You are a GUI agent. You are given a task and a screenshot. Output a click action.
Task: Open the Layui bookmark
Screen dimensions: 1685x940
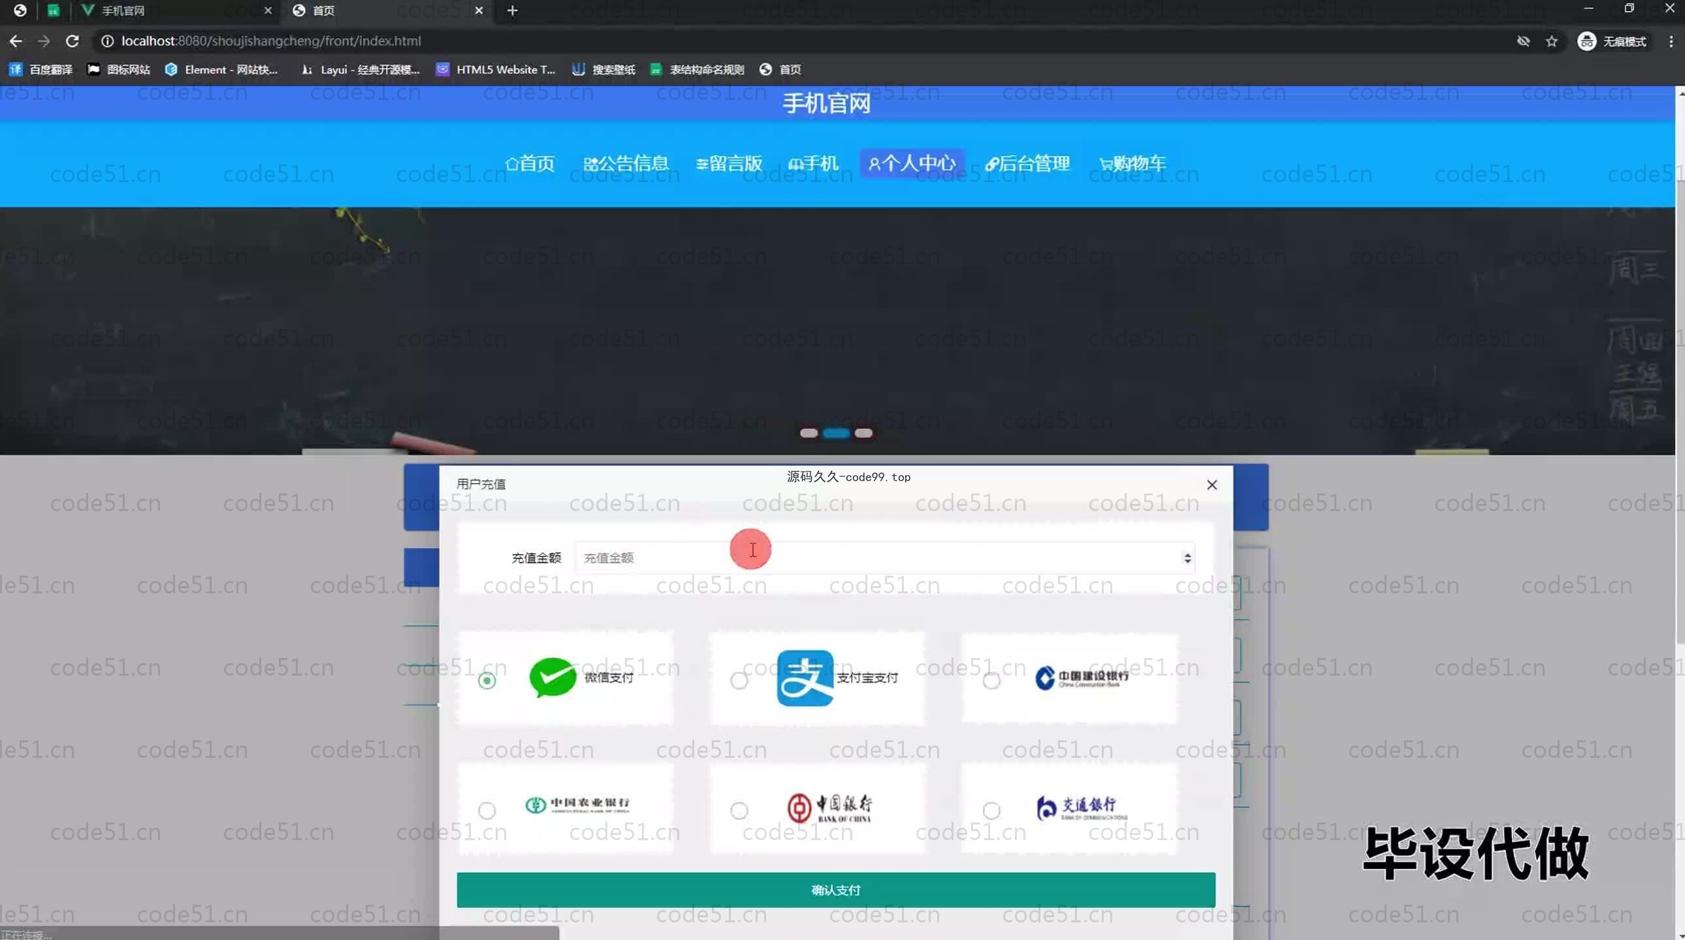tap(361, 70)
